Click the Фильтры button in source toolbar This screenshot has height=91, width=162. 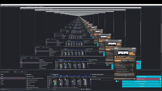click(x=24, y=72)
